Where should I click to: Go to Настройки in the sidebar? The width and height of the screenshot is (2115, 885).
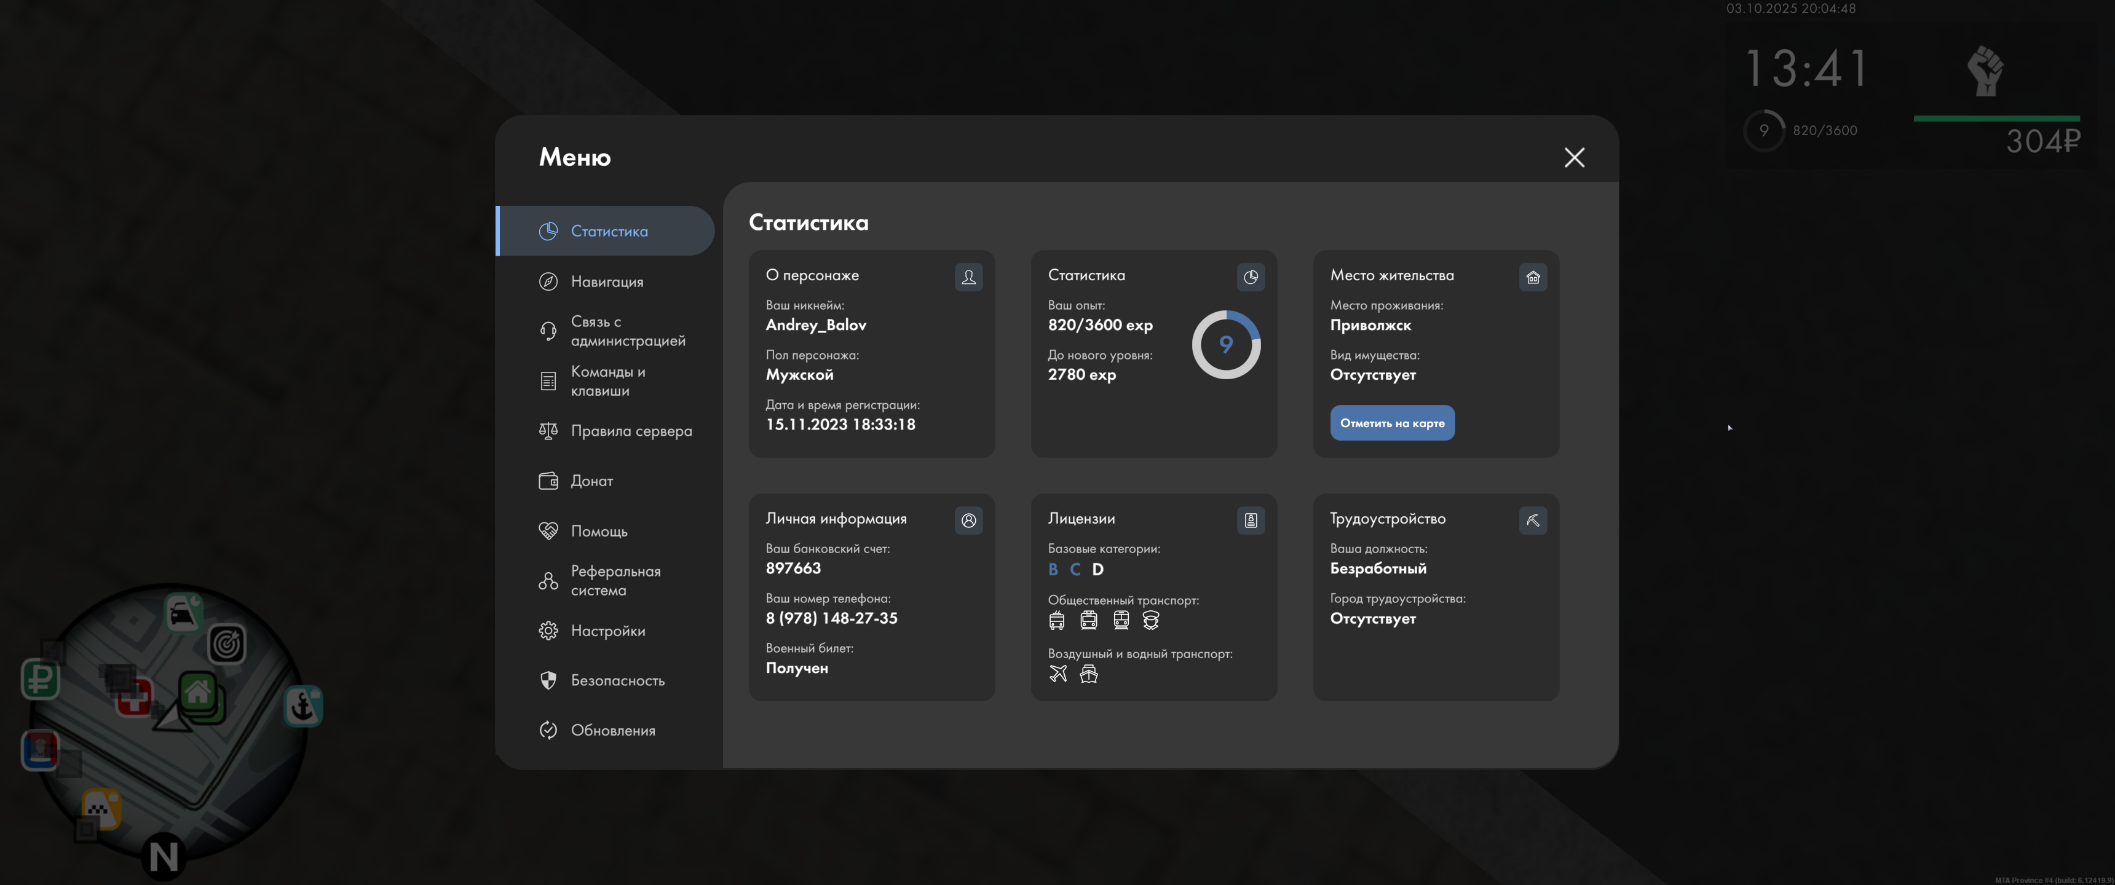coord(607,631)
